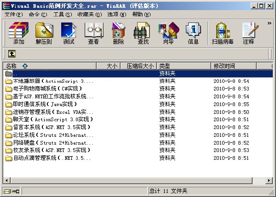Viewport: 276px width, 197px height.
Task: Sort by 类型 column header
Action: point(184,66)
